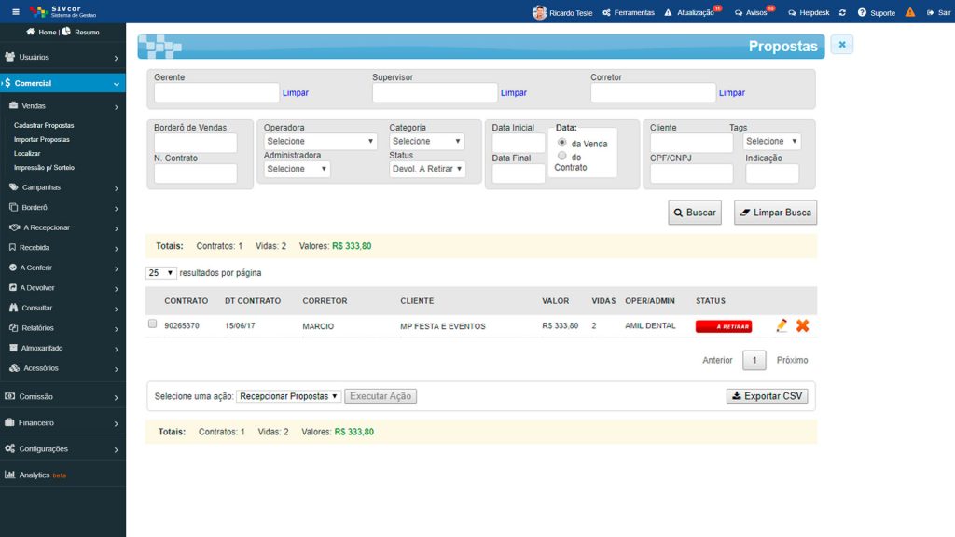Image resolution: width=955 pixels, height=537 pixels.
Task: Click the Exportar CSV button
Action: (x=767, y=395)
